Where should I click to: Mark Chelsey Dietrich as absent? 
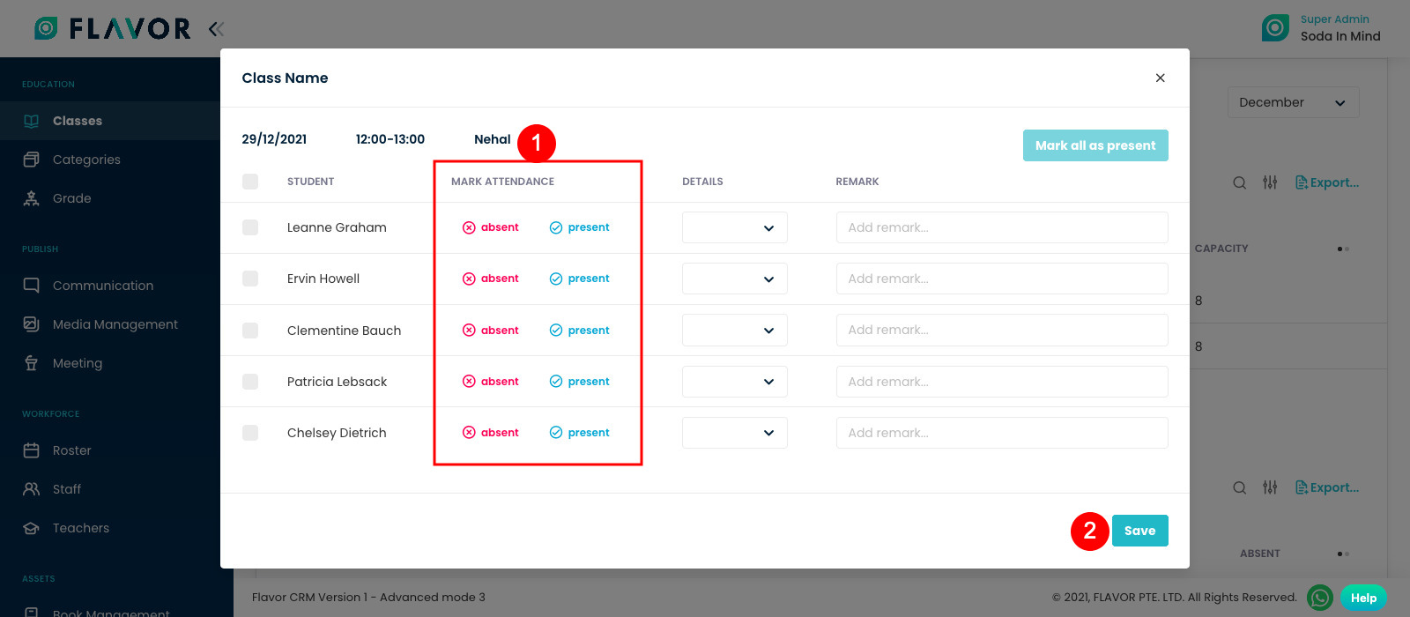pos(491,433)
